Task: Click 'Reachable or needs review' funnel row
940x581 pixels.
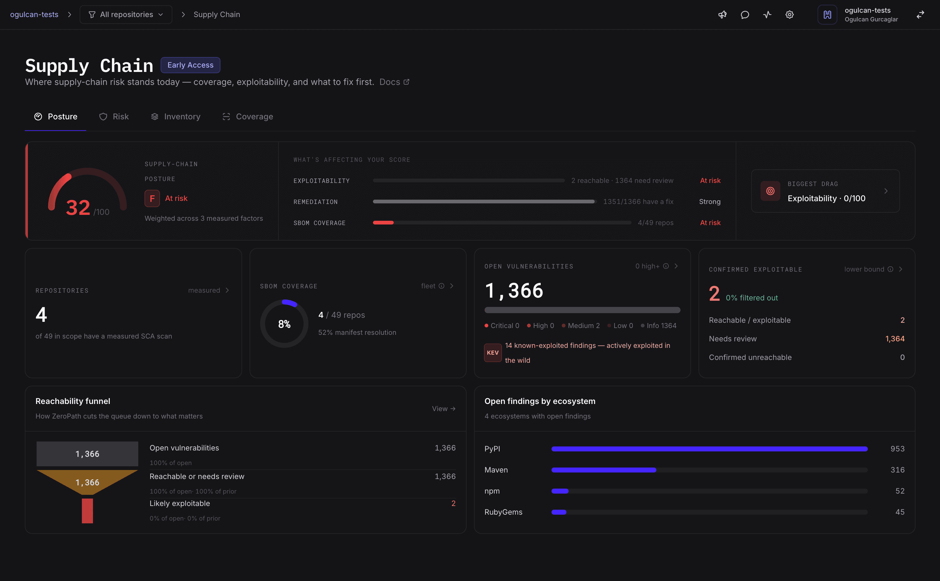Action: click(302, 484)
